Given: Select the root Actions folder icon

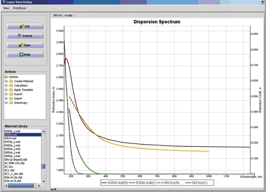Looking at the screenshot, I should (6, 77).
